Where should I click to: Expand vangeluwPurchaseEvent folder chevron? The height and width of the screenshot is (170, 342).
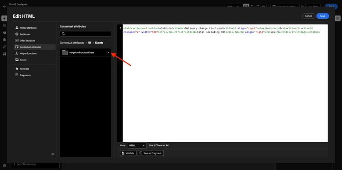[108, 52]
